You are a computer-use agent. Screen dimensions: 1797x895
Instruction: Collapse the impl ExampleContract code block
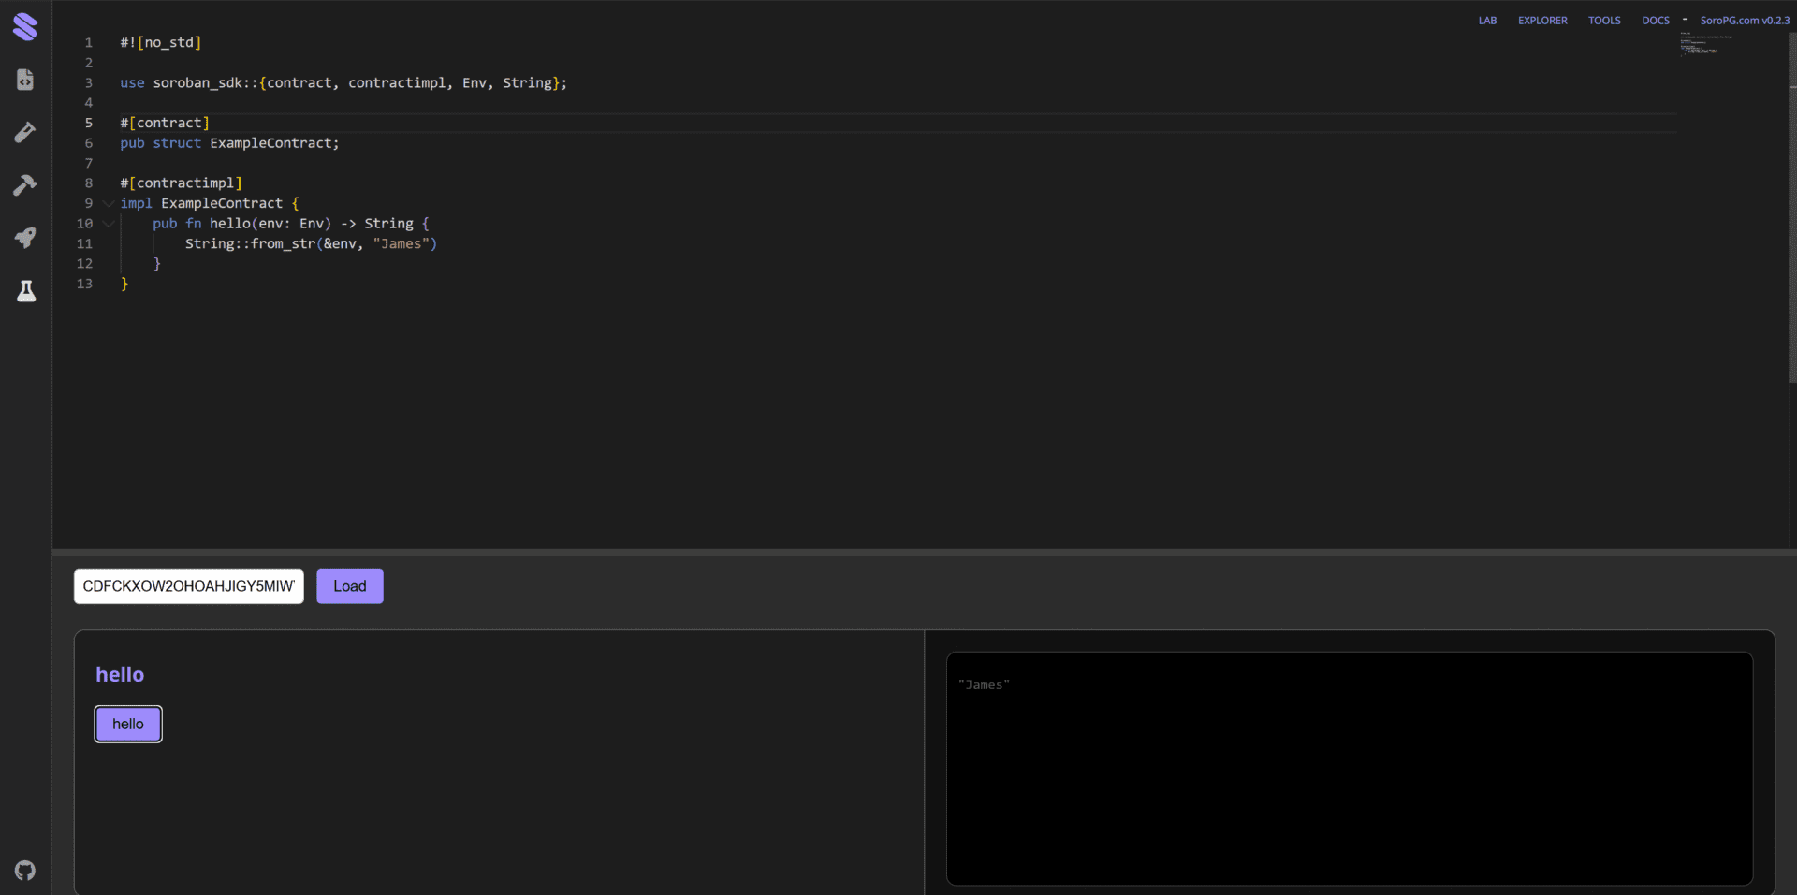tap(109, 203)
